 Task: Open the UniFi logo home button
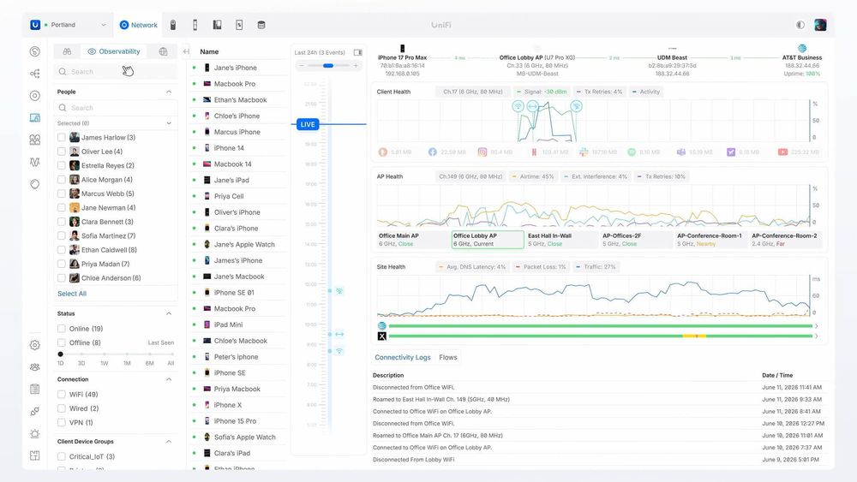(x=35, y=25)
